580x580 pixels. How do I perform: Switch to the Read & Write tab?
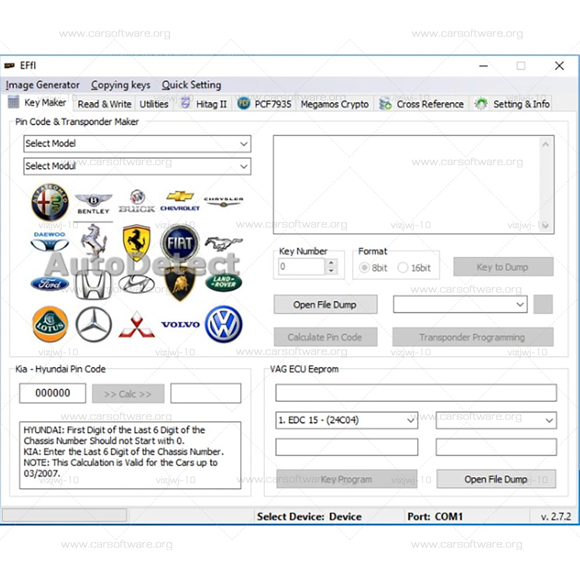104,104
